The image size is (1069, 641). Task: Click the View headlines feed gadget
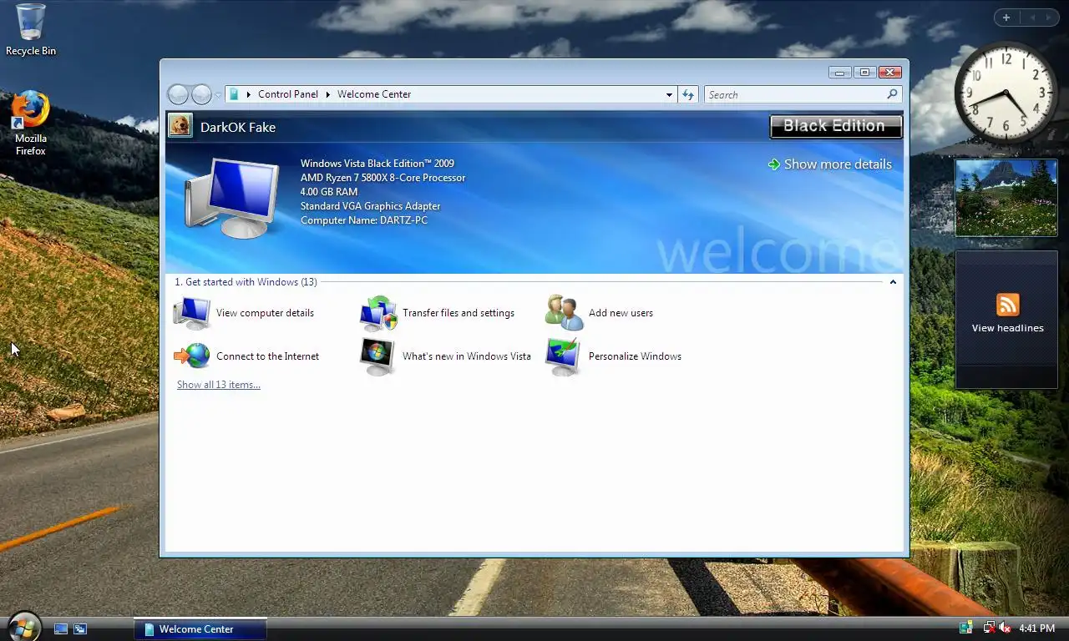1006,320
